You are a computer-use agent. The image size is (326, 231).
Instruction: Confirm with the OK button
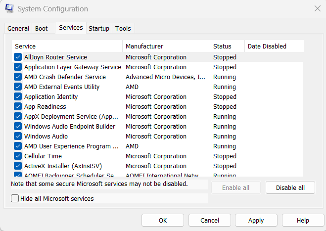(163, 220)
